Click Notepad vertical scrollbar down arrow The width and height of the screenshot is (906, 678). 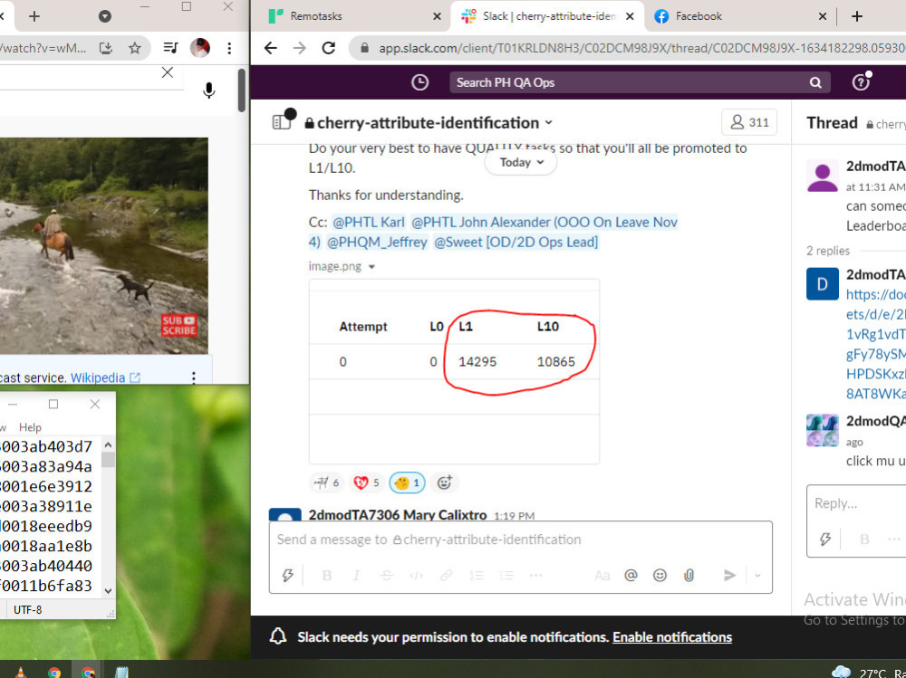[108, 591]
